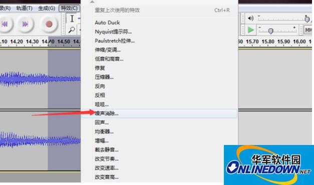314x185 pixels.
Task: Choose 反相 effect
Action: [159, 95]
